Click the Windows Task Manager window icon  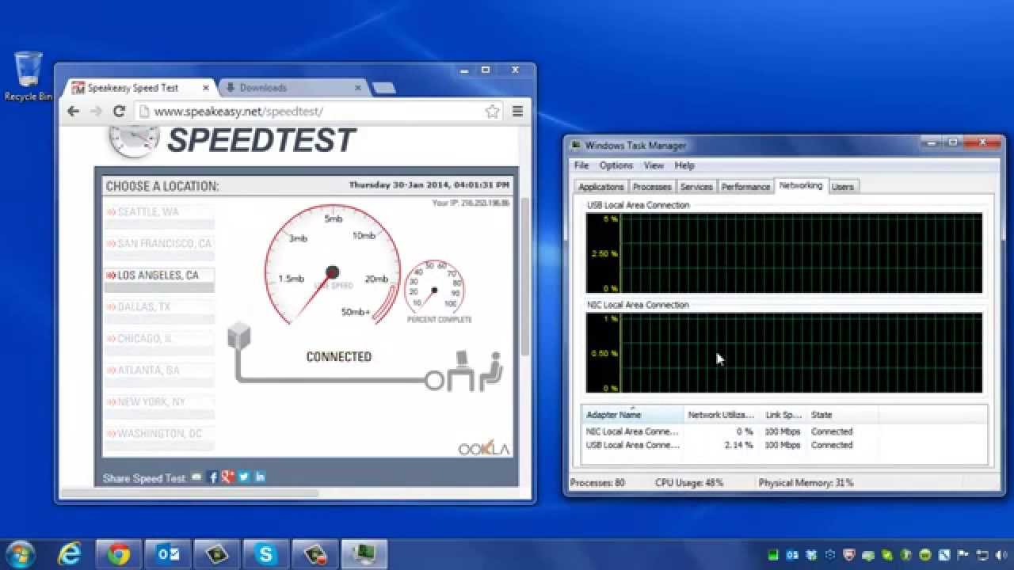pyautogui.click(x=577, y=146)
